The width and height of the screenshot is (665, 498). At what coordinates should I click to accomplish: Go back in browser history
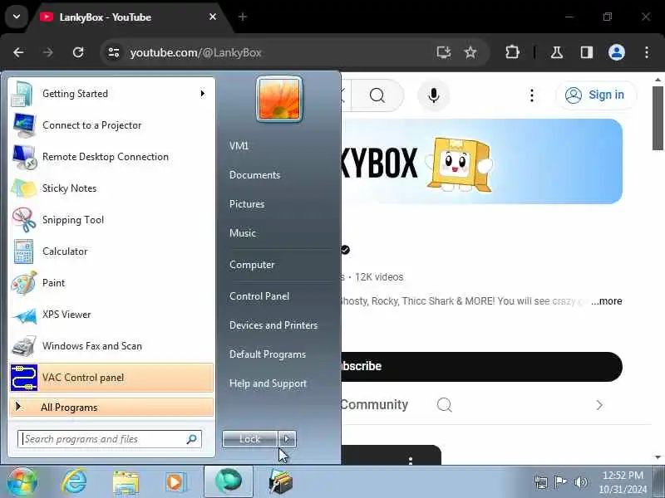(x=18, y=52)
